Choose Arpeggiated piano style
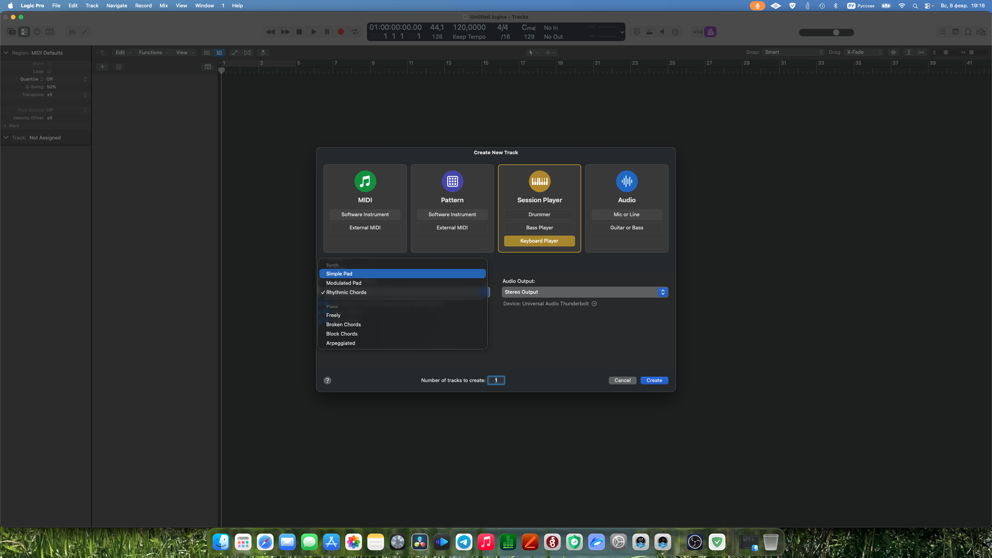Screen dimensions: 992x558 click(341, 343)
